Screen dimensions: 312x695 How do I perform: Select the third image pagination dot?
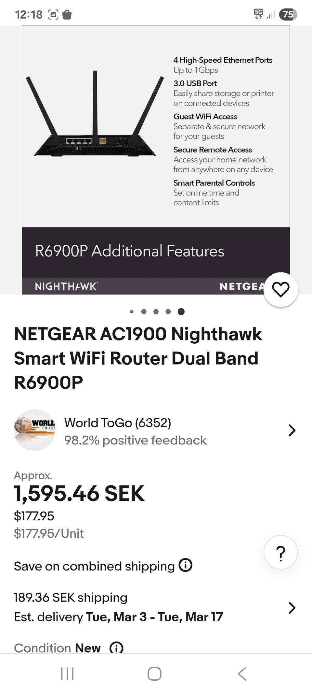156,312
